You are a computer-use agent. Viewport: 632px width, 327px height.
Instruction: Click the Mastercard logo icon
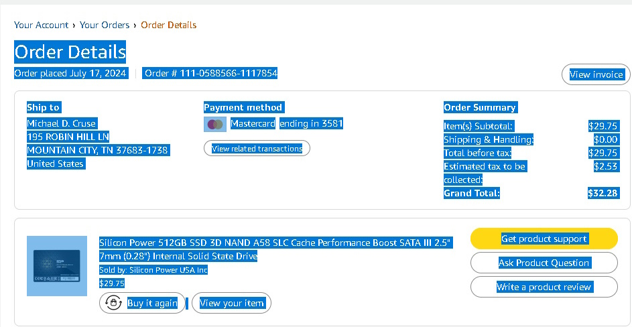pos(215,124)
